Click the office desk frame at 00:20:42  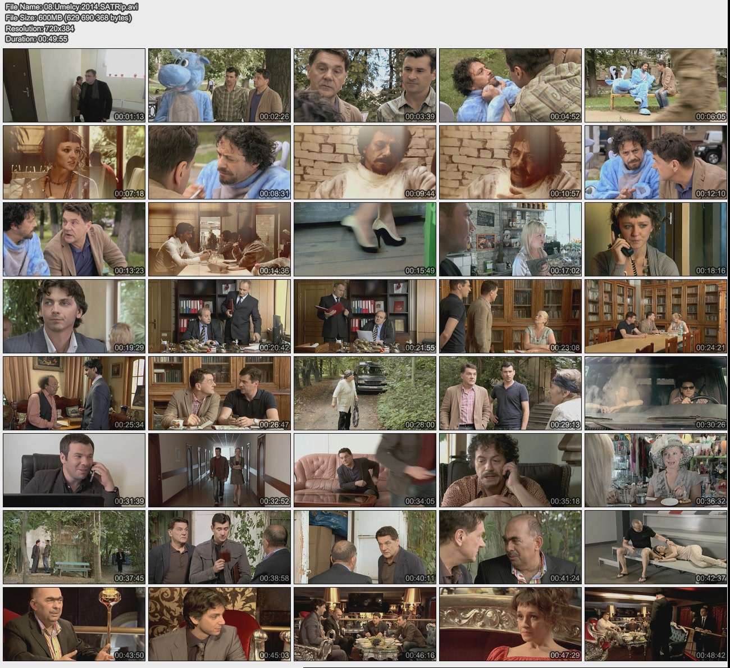coord(220,316)
